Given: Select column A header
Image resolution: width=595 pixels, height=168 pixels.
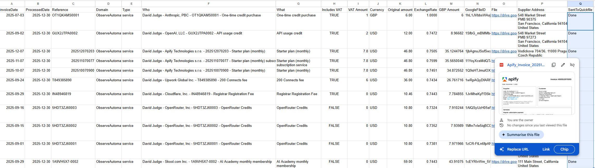Looking at the screenshot, I should coord(12,4).
